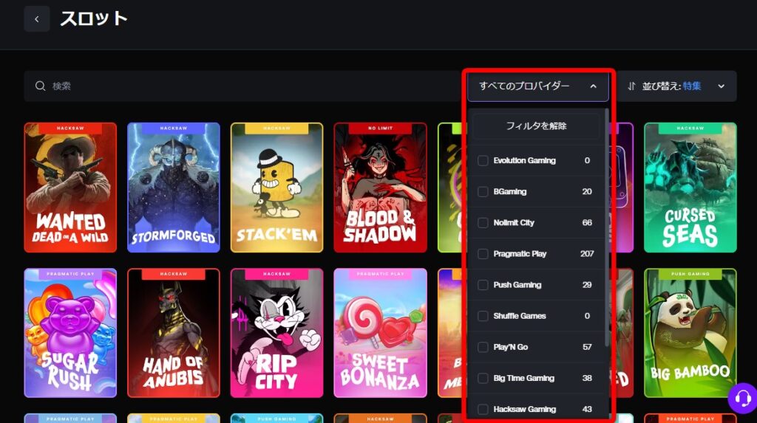
Task: Open live support headset chat icon
Action: [742, 399]
